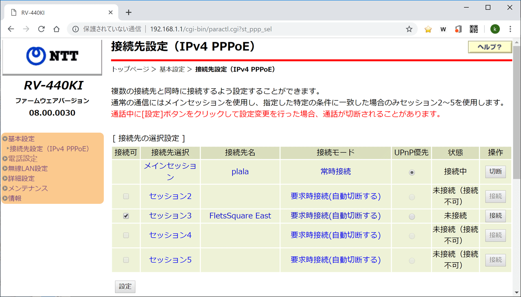
Task: Select UPnP優先 radio for セッション5
Action: point(412,260)
